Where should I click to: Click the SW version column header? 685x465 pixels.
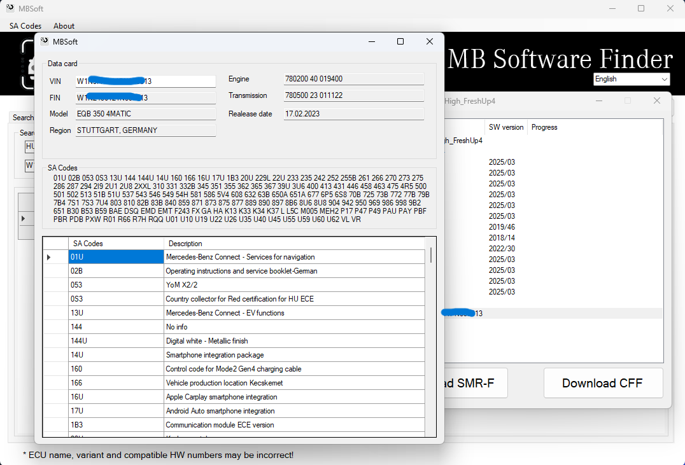click(505, 127)
